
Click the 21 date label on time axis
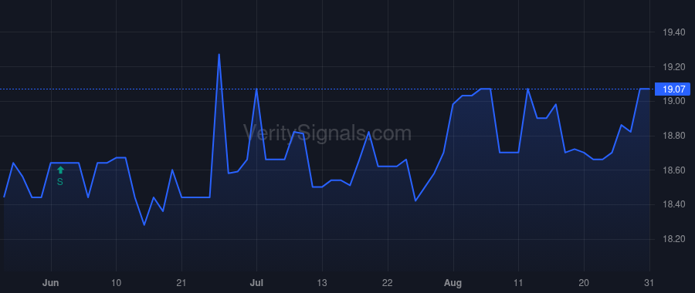click(181, 283)
